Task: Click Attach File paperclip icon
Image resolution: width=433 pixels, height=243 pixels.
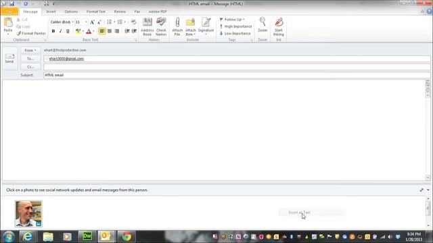Action: click(177, 22)
